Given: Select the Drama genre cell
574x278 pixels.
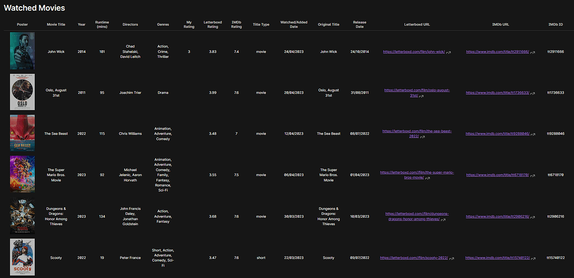Looking at the screenshot, I should (163, 93).
